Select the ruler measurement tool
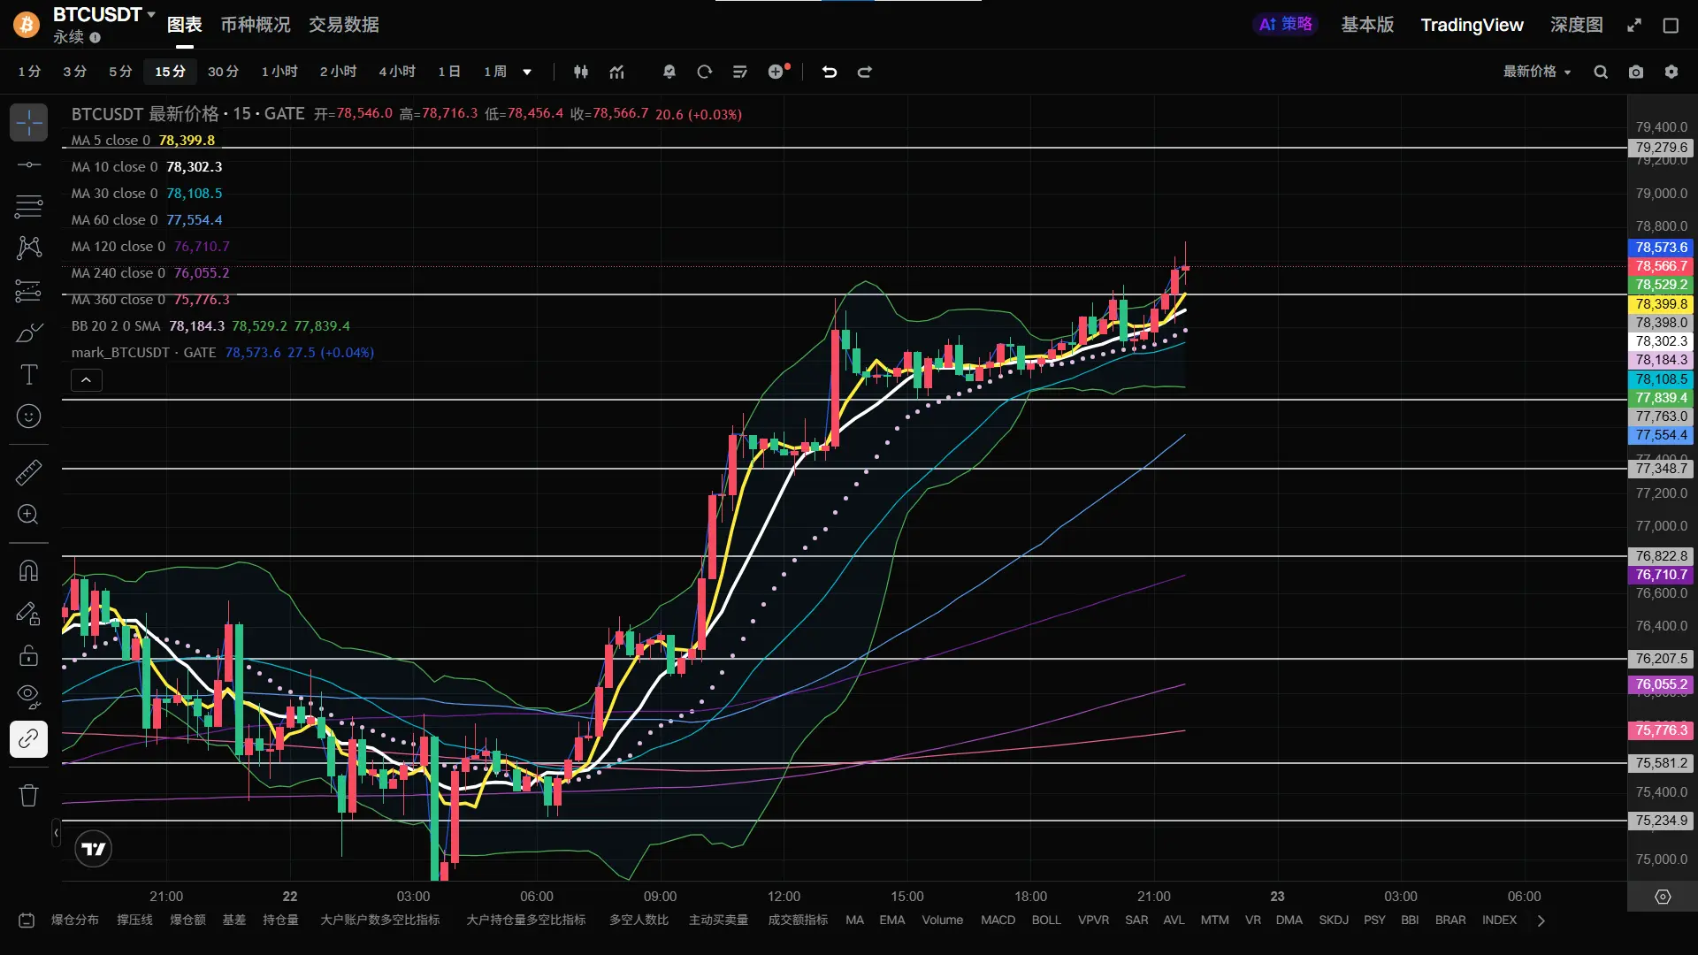Image resolution: width=1698 pixels, height=955 pixels. (28, 472)
